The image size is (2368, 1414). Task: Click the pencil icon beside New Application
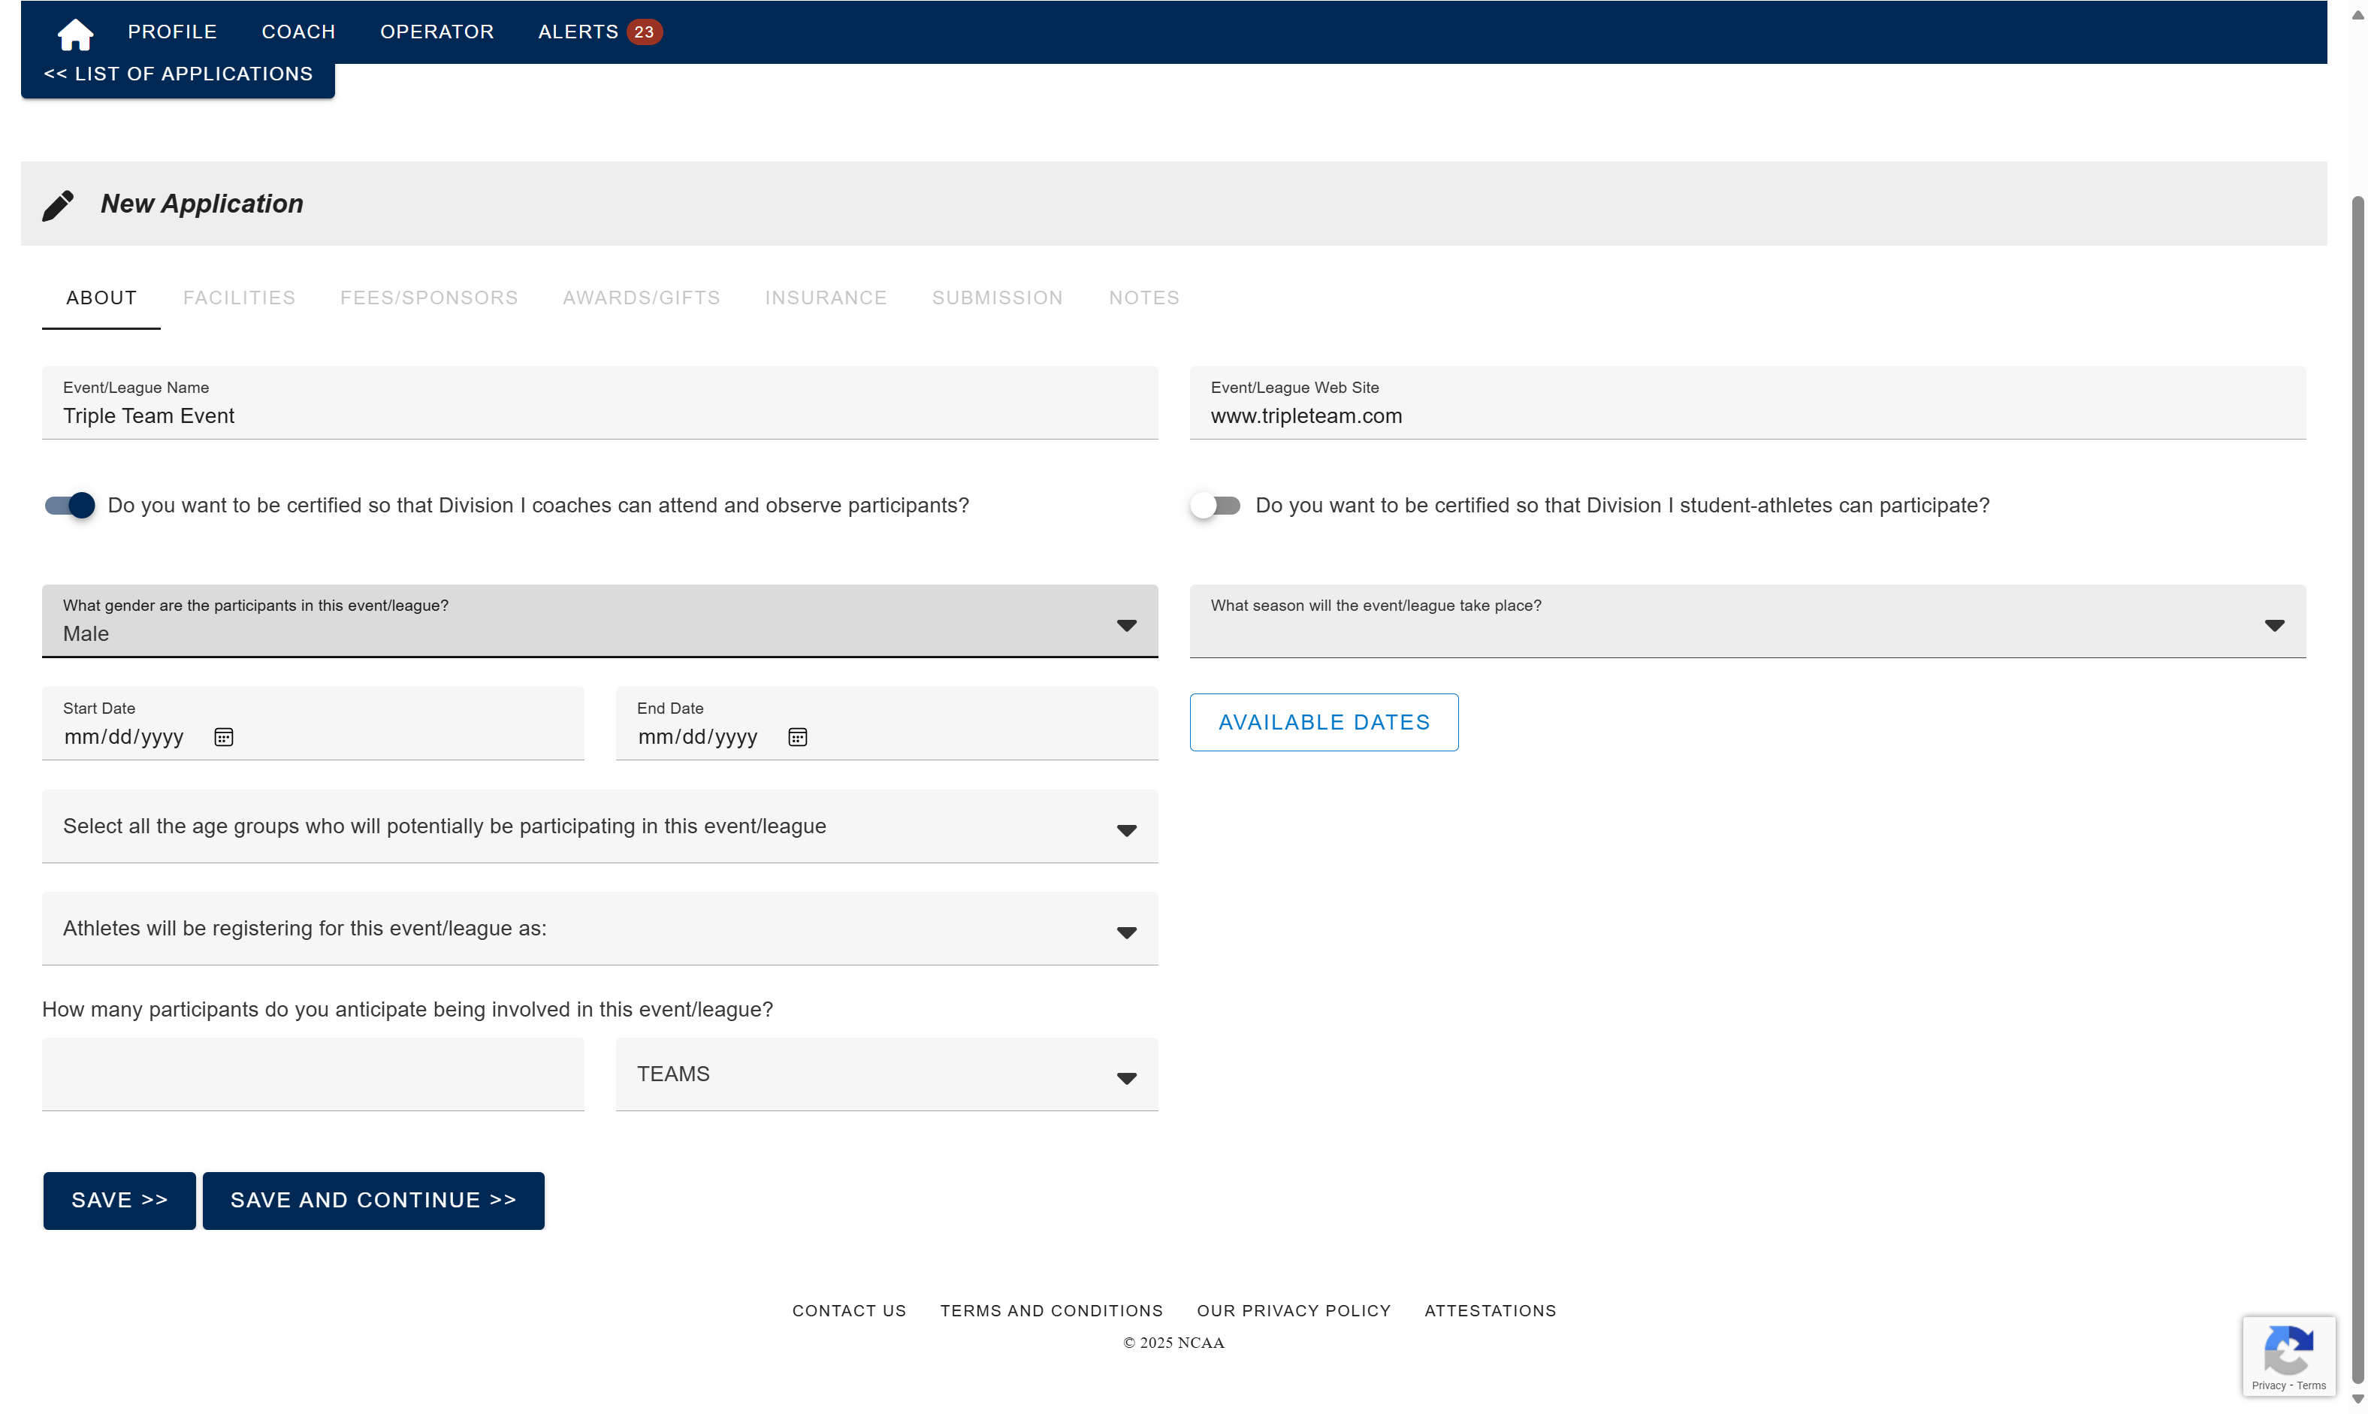58,205
